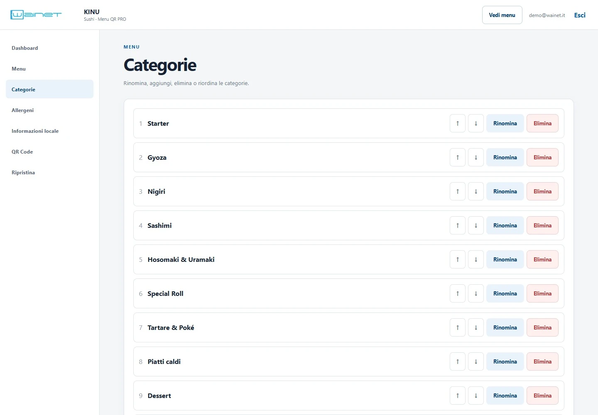The height and width of the screenshot is (415, 598).
Task: Open the Ripristina section
Action: 49,172
